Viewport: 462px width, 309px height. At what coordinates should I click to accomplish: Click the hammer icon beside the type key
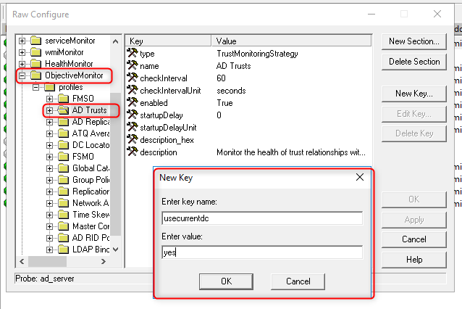point(132,54)
